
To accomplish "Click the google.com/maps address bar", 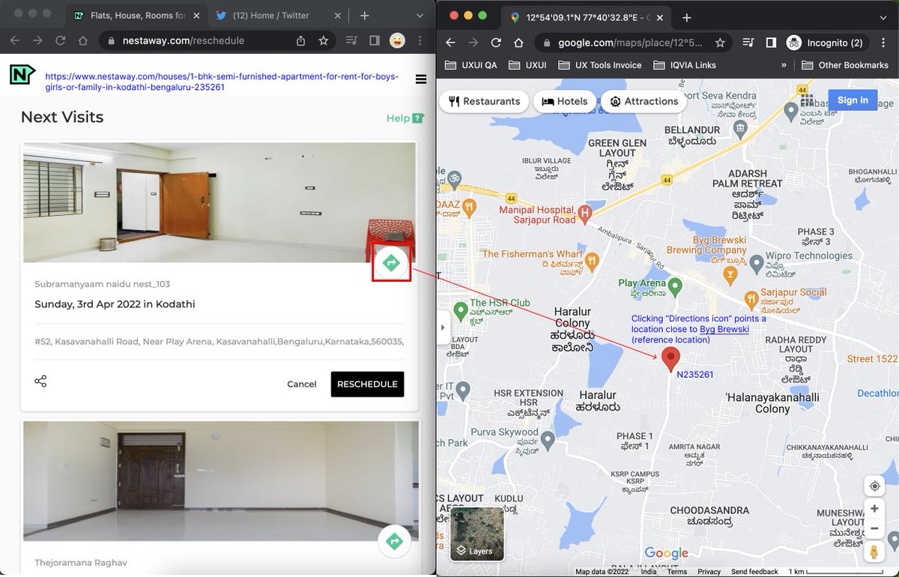I will pos(629,43).
